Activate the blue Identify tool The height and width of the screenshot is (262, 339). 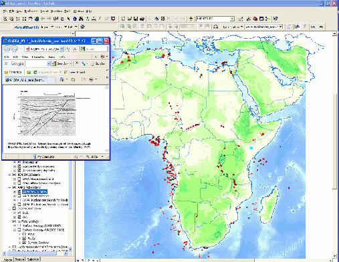point(75,19)
